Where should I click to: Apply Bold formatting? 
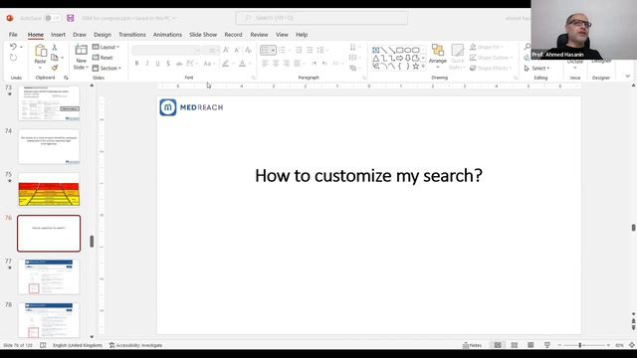pyautogui.click(x=137, y=64)
